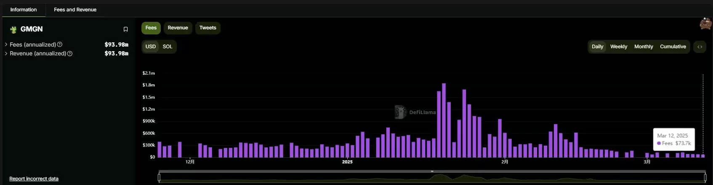Toggle the Fees chart series

point(151,28)
